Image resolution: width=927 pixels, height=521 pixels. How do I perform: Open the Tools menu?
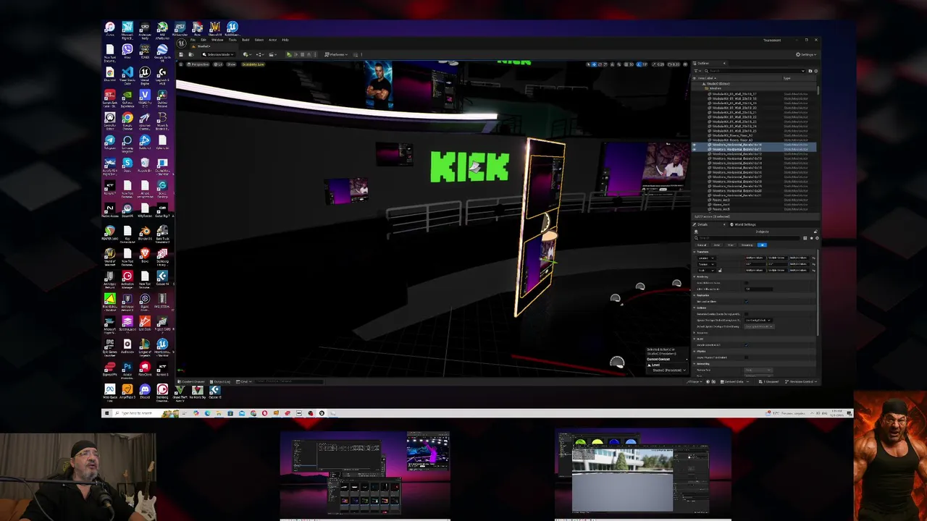[x=232, y=40]
